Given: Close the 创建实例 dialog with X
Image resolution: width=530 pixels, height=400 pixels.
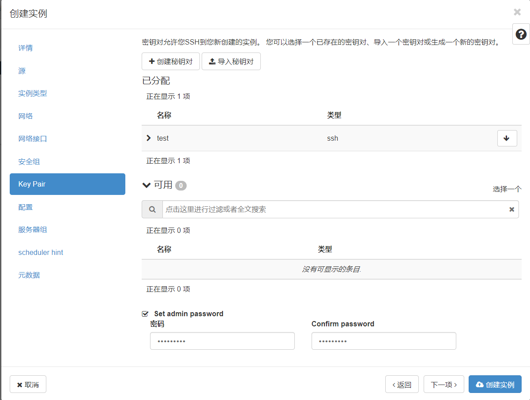Looking at the screenshot, I should [517, 12].
